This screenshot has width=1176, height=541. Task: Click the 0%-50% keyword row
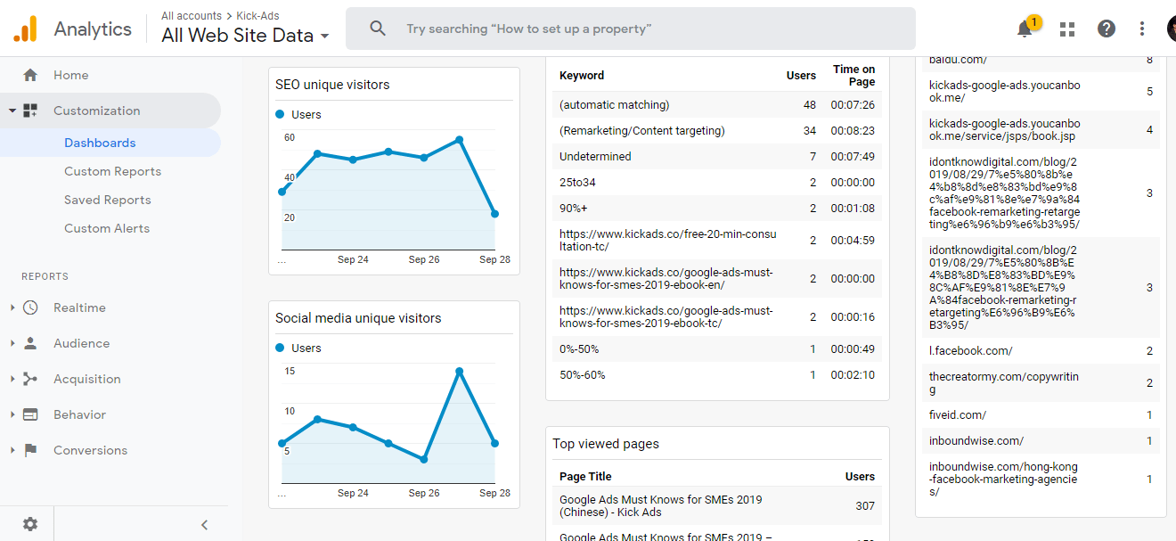[717, 349]
